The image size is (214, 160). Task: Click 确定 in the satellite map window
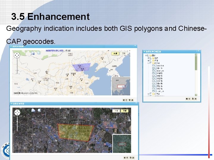click(x=126, y=158)
